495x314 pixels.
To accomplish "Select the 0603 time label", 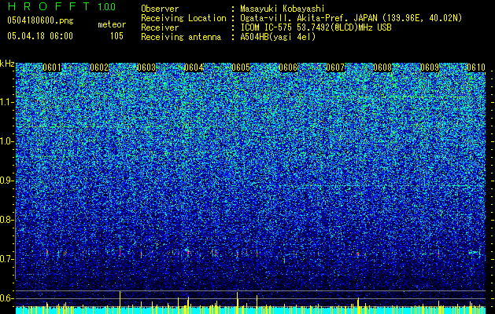I will [x=146, y=68].
